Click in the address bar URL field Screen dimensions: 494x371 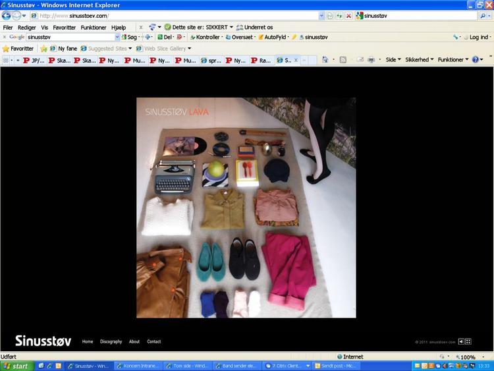175,16
